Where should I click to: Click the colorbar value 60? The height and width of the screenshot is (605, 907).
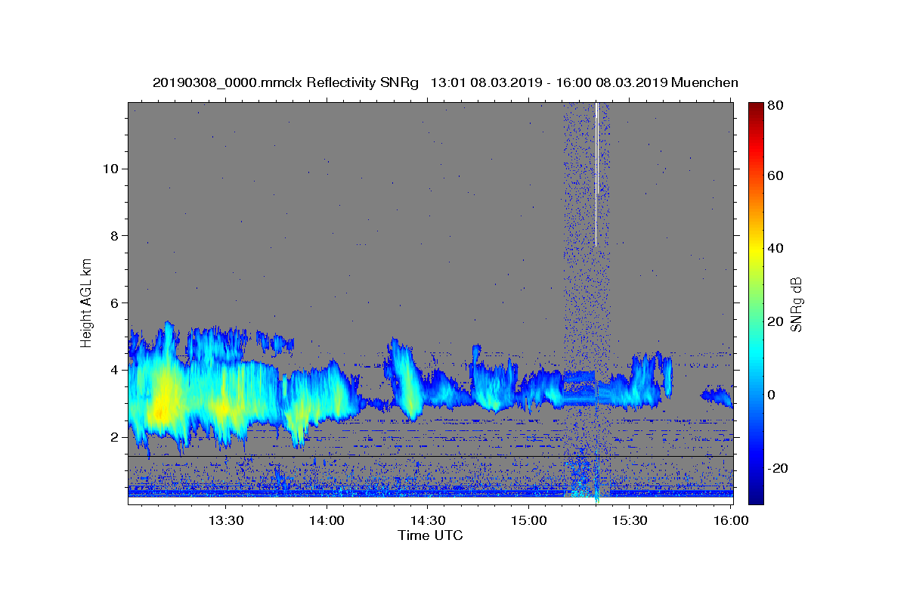[x=775, y=175]
